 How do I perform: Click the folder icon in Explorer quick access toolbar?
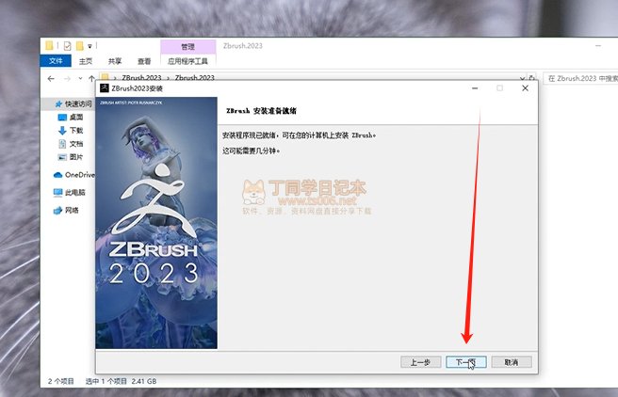[x=50, y=46]
